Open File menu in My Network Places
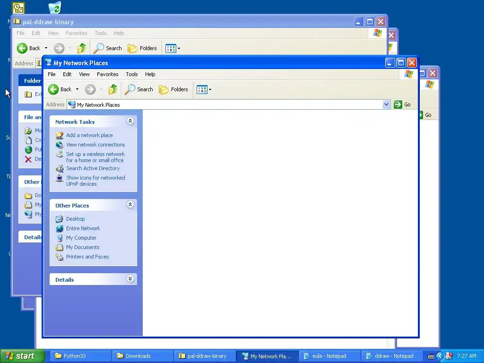This screenshot has height=363, width=484. (x=52, y=74)
